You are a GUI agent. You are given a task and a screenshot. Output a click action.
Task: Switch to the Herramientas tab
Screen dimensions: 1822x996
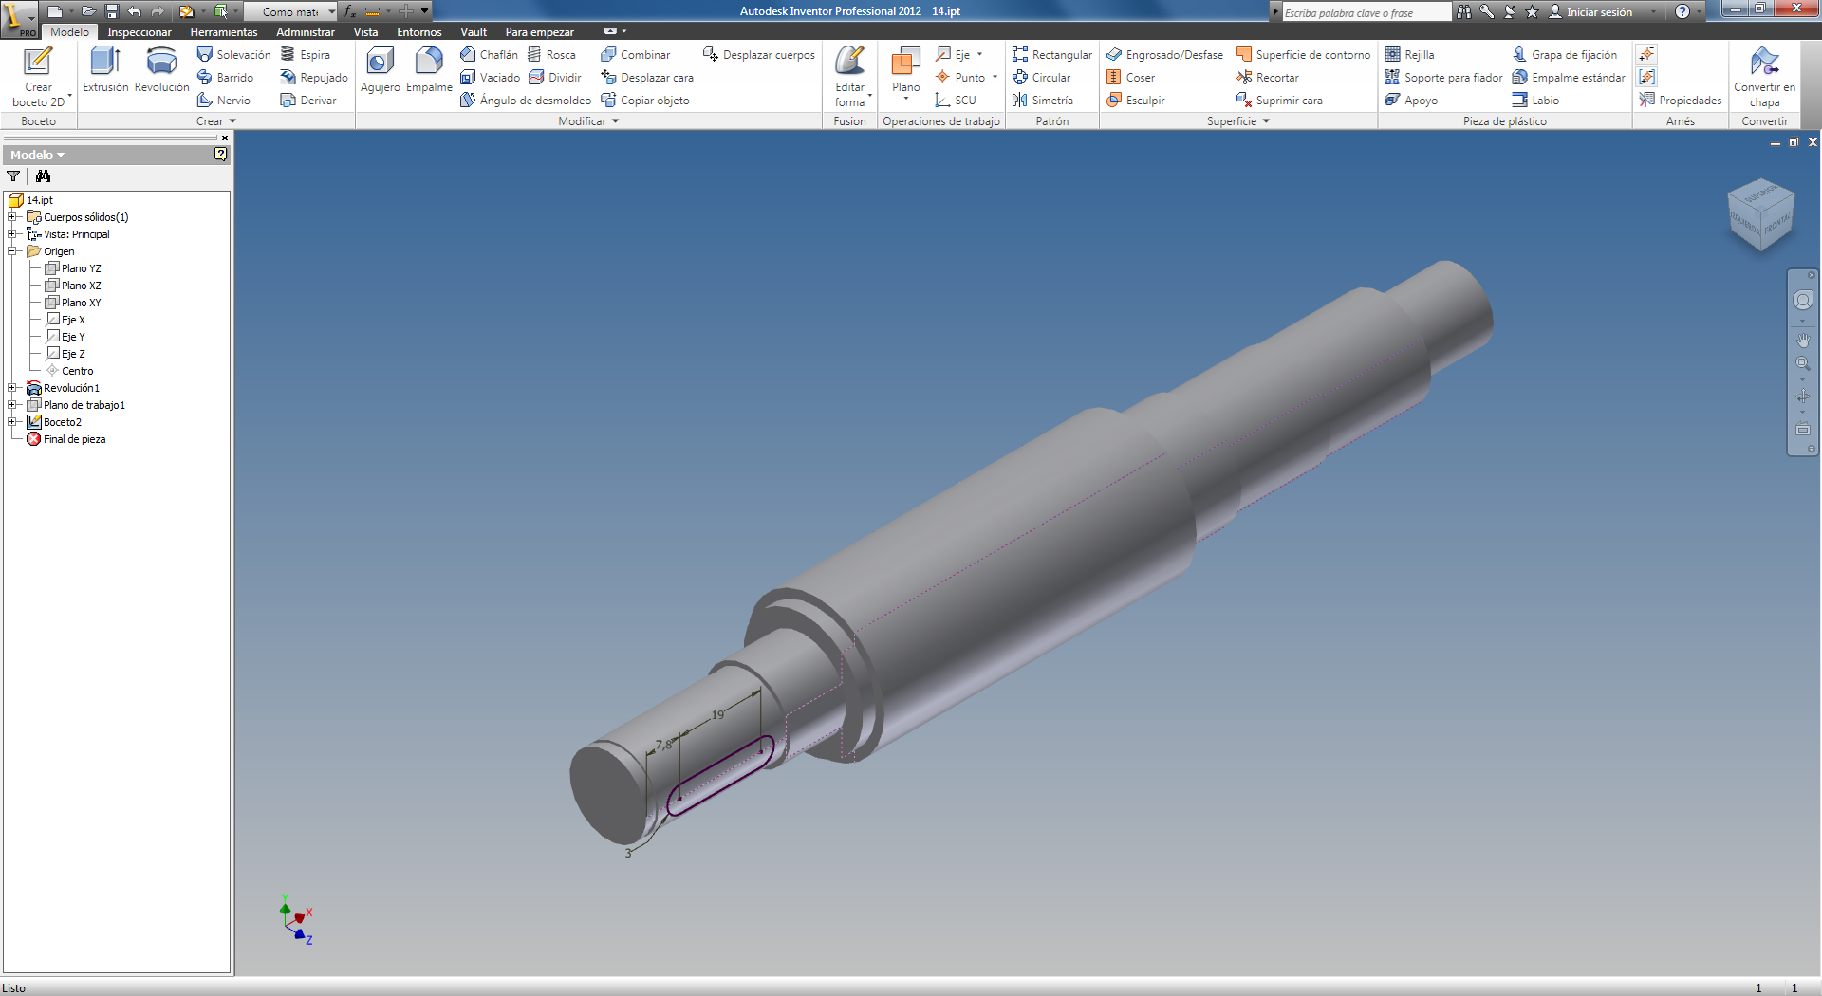tap(224, 32)
